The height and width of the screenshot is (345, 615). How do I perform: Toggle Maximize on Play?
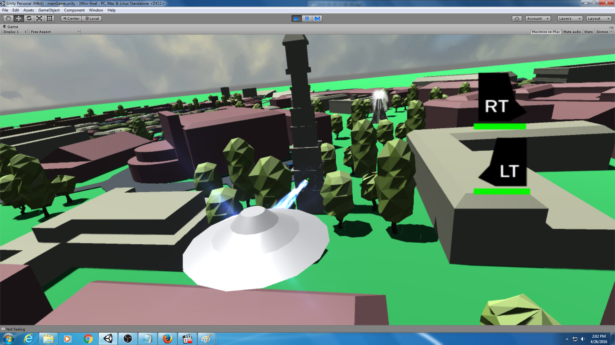click(x=546, y=32)
